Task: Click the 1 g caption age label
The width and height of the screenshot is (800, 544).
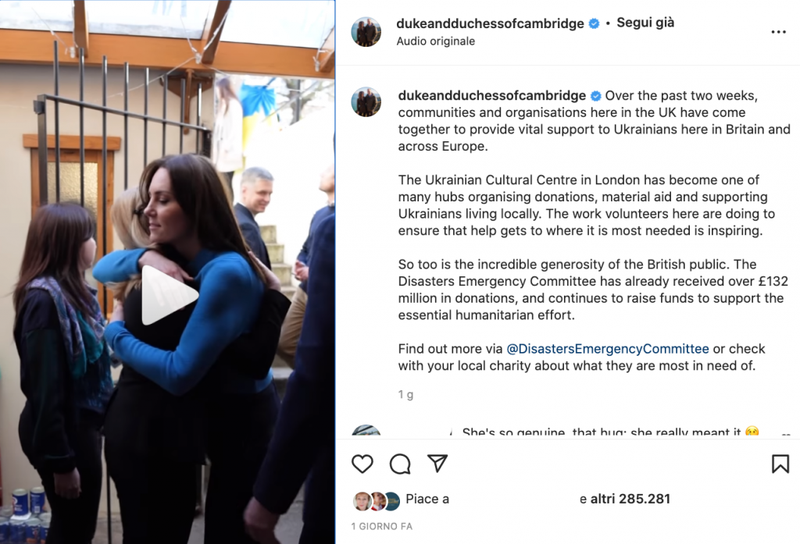Action: point(405,395)
